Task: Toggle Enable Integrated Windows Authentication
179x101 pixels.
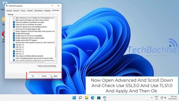Action: coord(14,38)
